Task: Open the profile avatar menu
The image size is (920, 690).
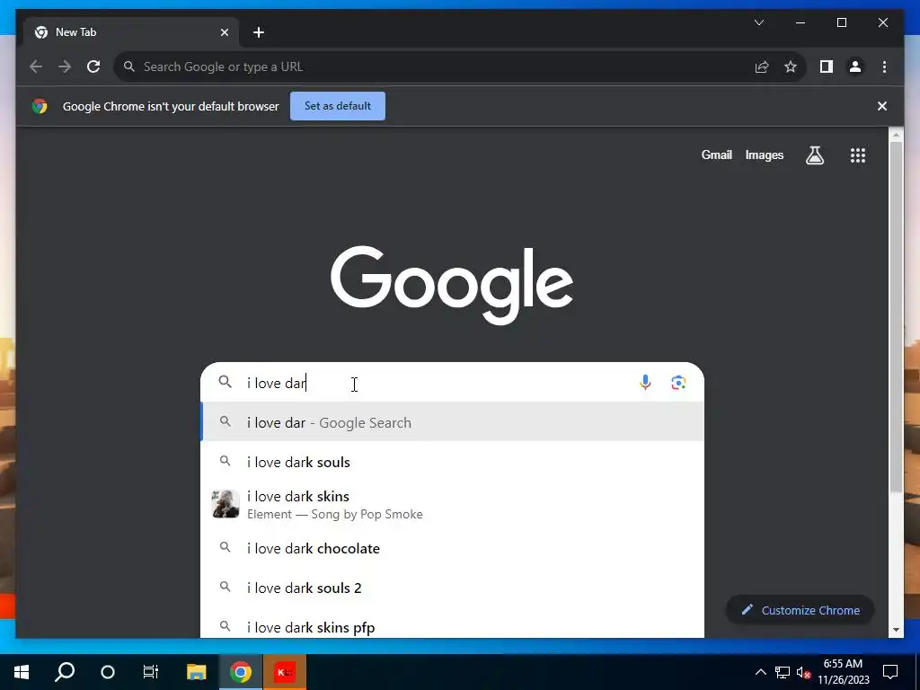Action: pos(855,66)
